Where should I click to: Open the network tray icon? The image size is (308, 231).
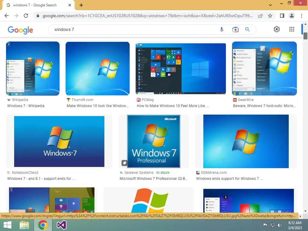273,225
